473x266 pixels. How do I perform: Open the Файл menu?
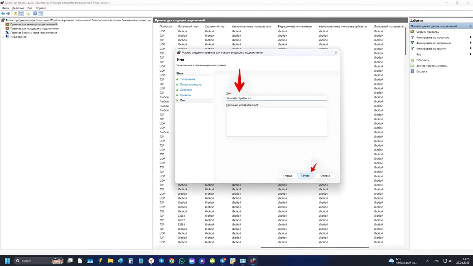pos(6,8)
